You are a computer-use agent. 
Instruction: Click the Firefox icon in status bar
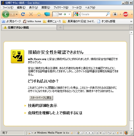pyautogui.click(x=126, y=133)
